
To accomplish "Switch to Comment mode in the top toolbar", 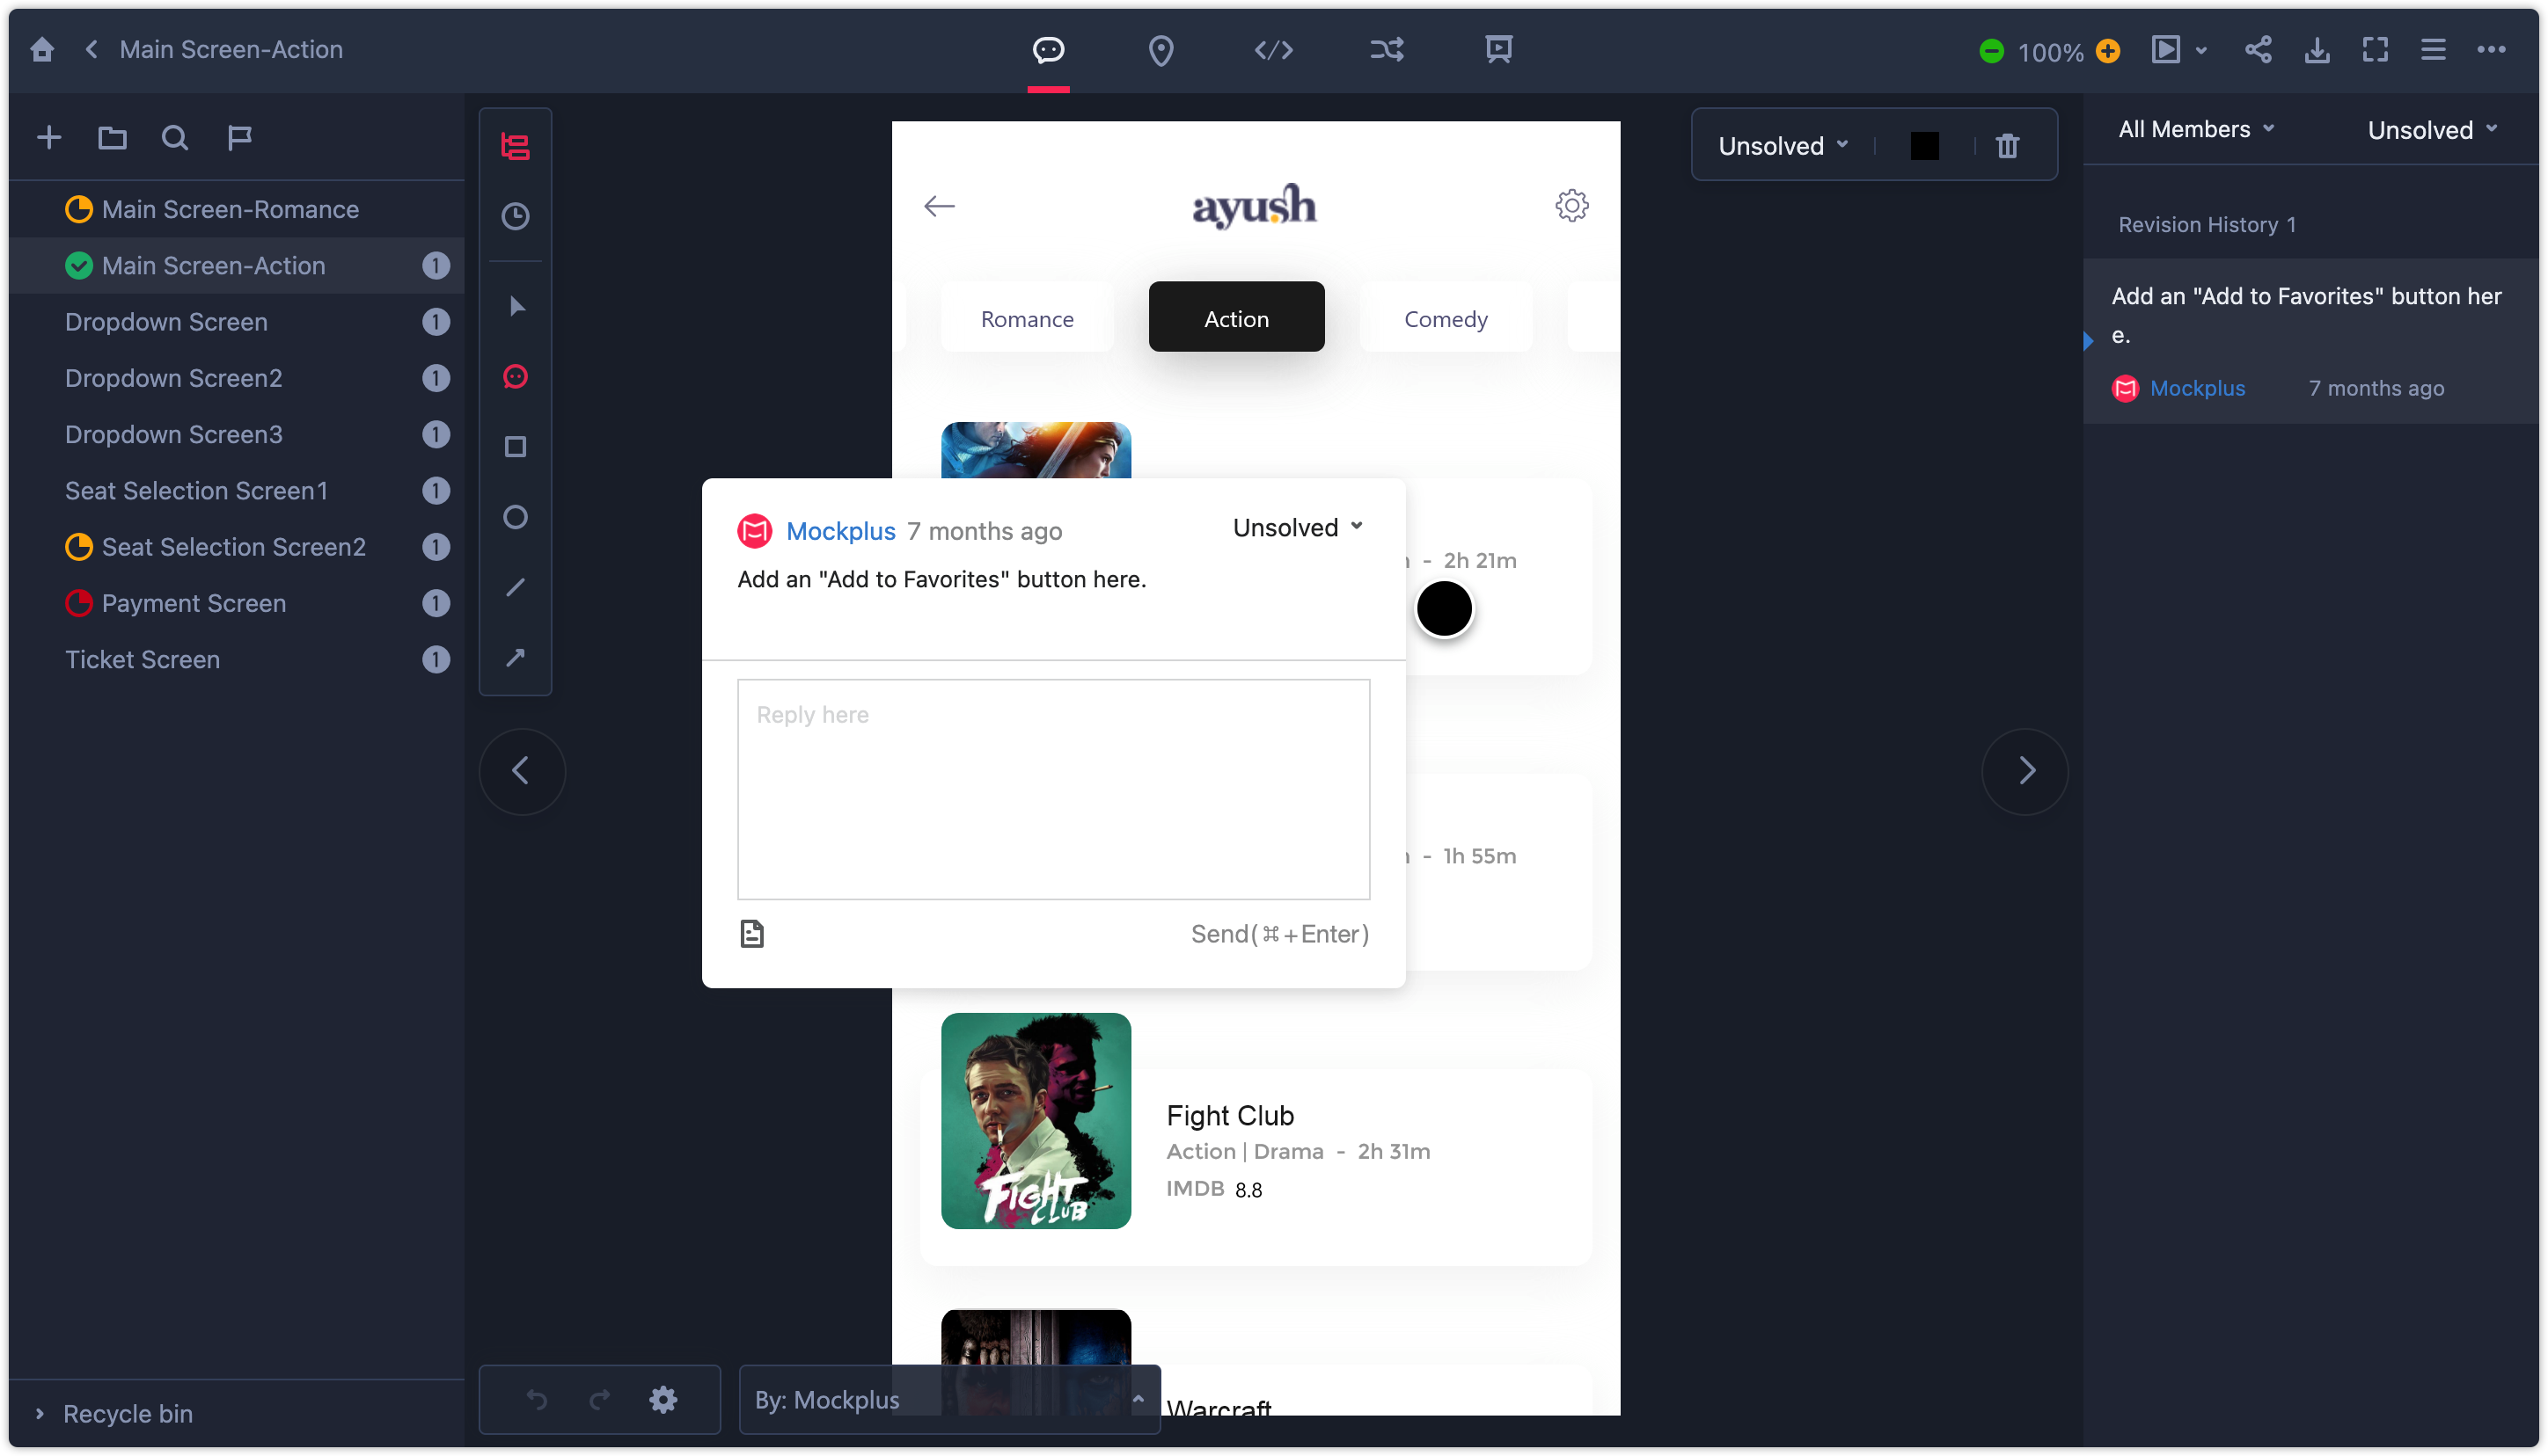I will (1049, 49).
